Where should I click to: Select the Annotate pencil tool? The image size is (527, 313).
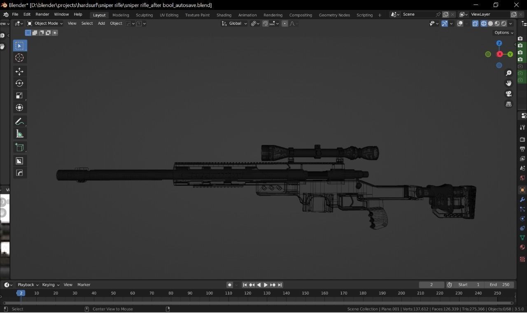19,121
